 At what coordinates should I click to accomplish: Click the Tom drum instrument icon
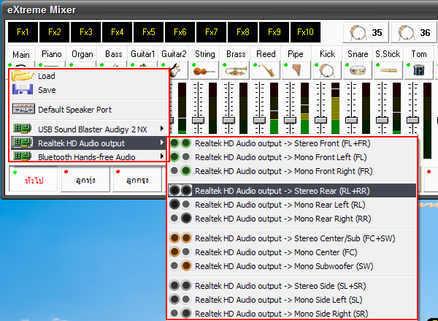tap(419, 70)
